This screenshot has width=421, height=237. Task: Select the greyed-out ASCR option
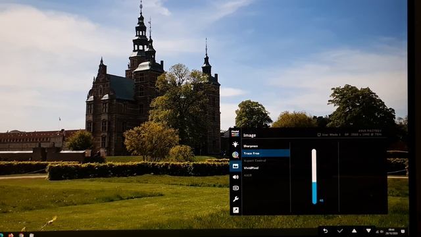(247, 175)
